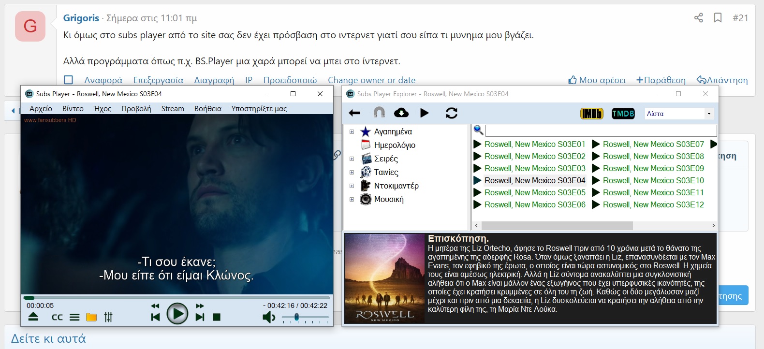This screenshot has width=764, height=349.
Task: Click the rewind double-arrow button
Action: pyautogui.click(x=155, y=306)
